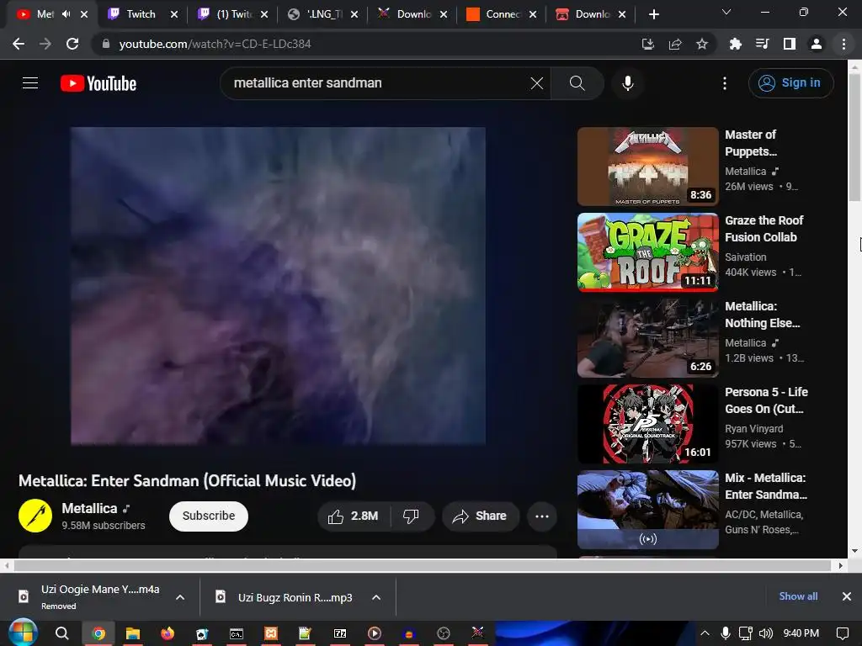Open the command prompt taskbar icon
The image size is (862, 646).
237,633
